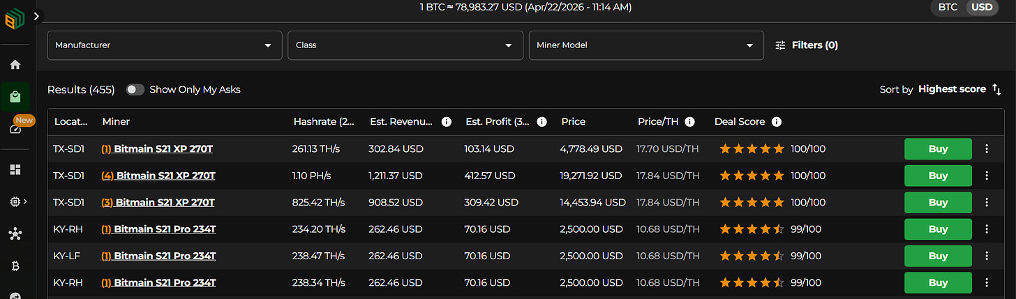This screenshot has width=1016, height=299.
Task: Show the Est. Revenue column info tooltip
Action: pos(447,121)
